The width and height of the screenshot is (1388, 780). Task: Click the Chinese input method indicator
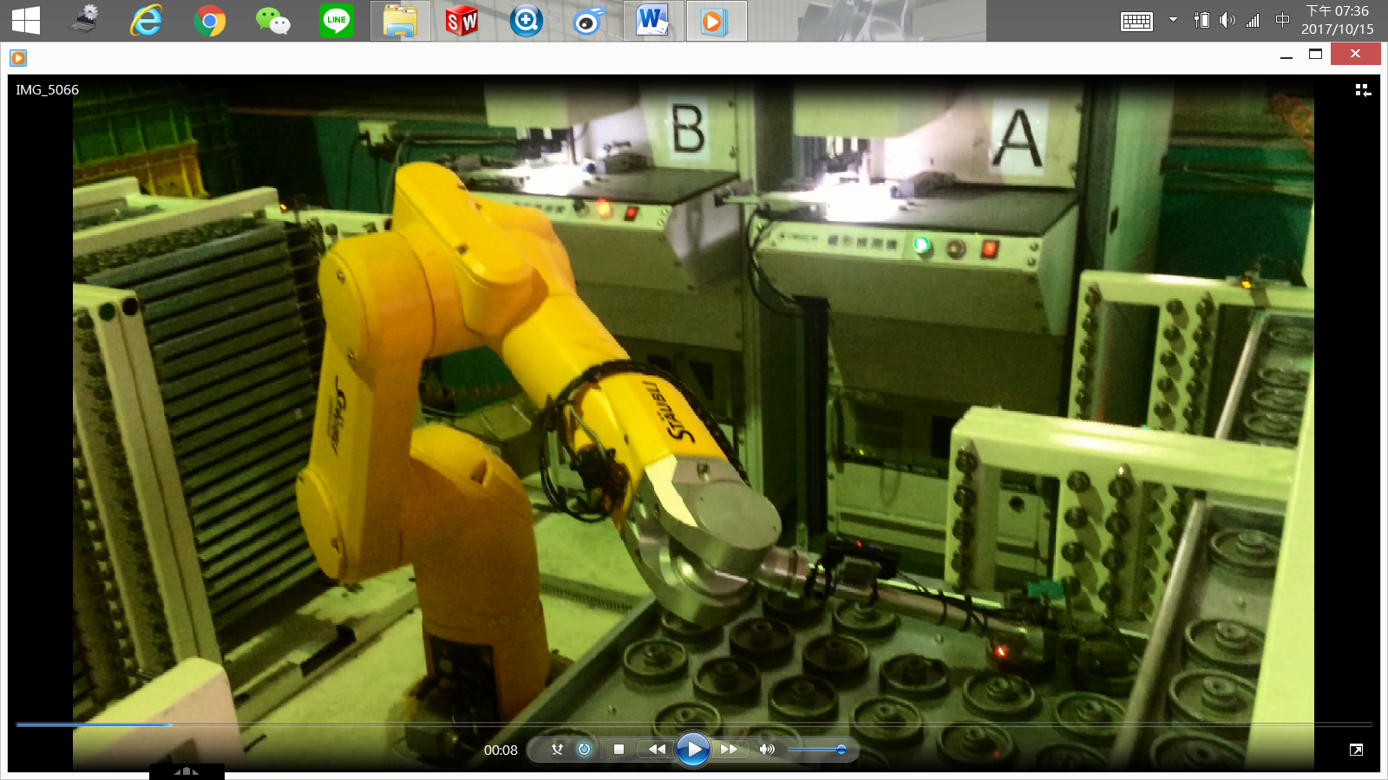pyautogui.click(x=1282, y=20)
